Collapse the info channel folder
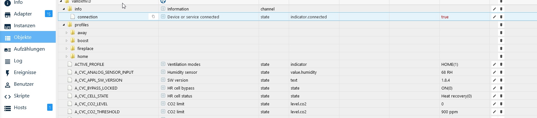The height and width of the screenshot is (118, 537). [64, 9]
